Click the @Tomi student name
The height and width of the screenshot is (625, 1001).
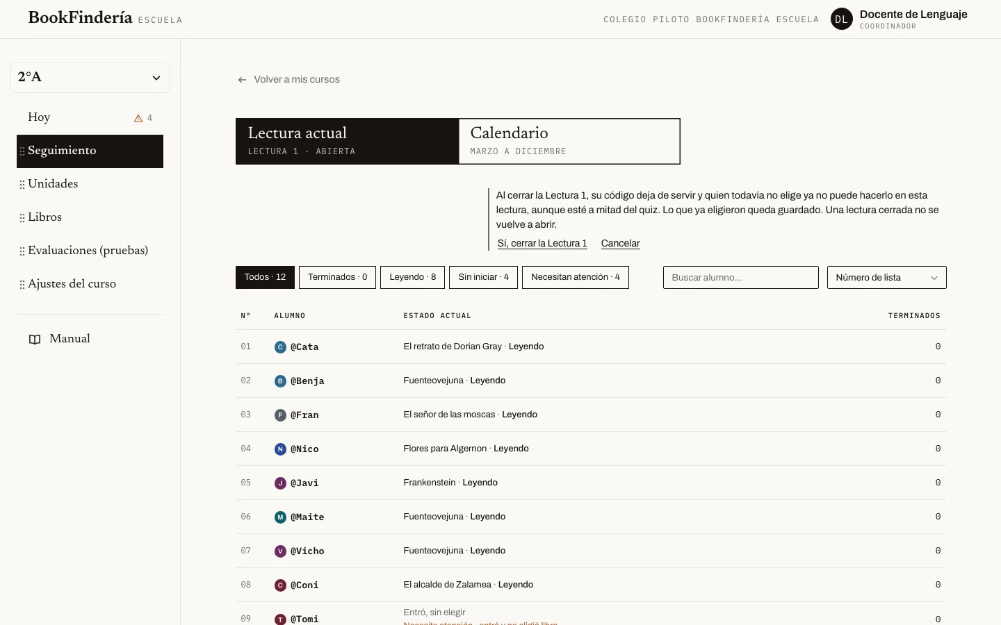(x=304, y=619)
